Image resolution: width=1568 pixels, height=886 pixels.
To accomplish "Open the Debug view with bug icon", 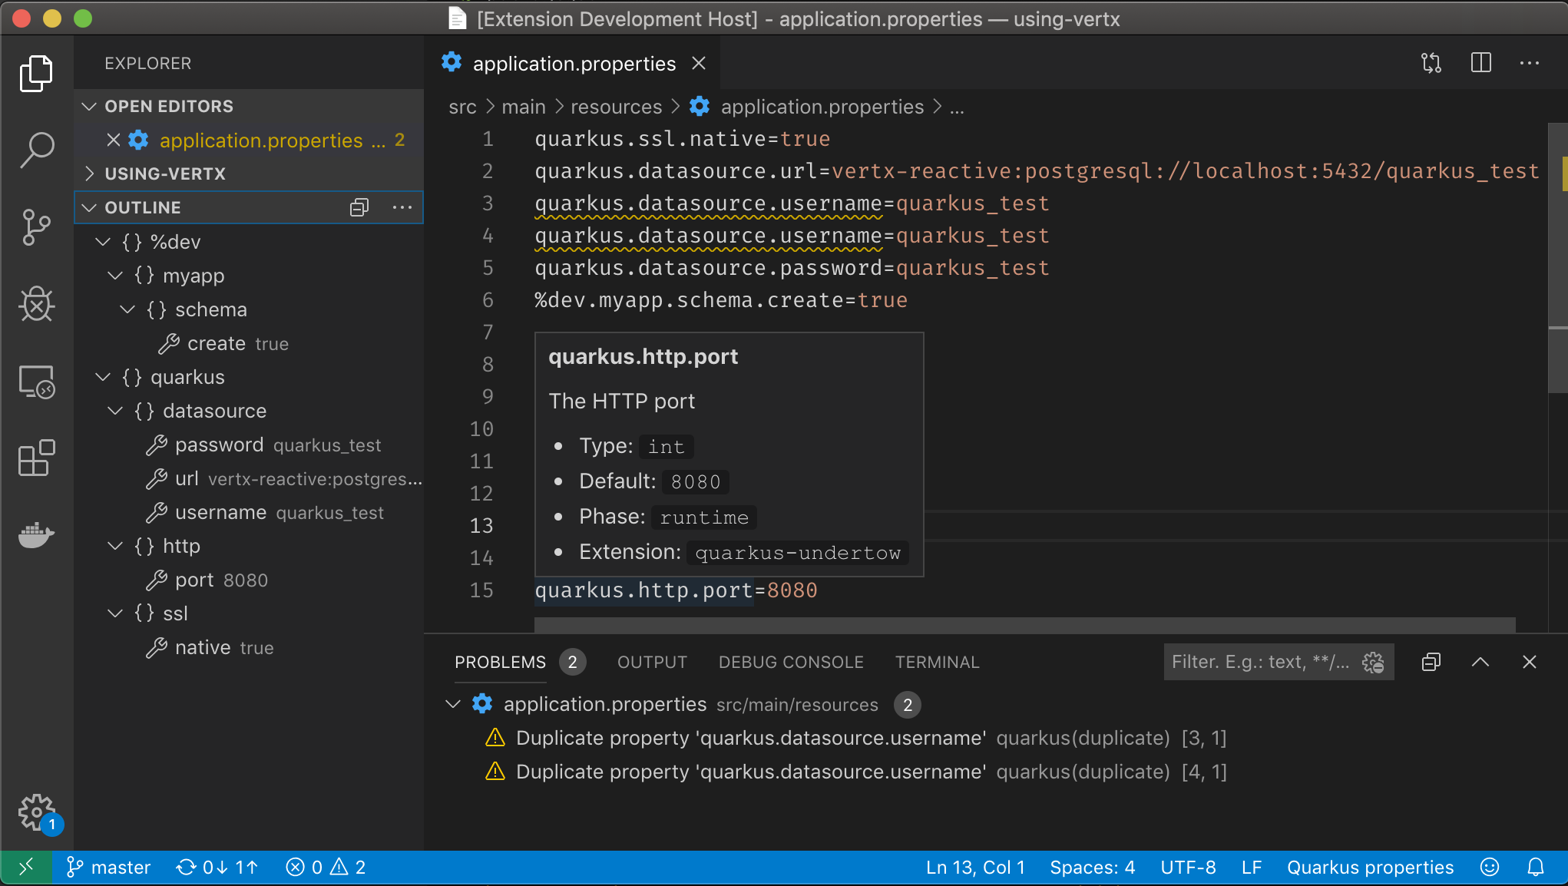I will click(36, 304).
